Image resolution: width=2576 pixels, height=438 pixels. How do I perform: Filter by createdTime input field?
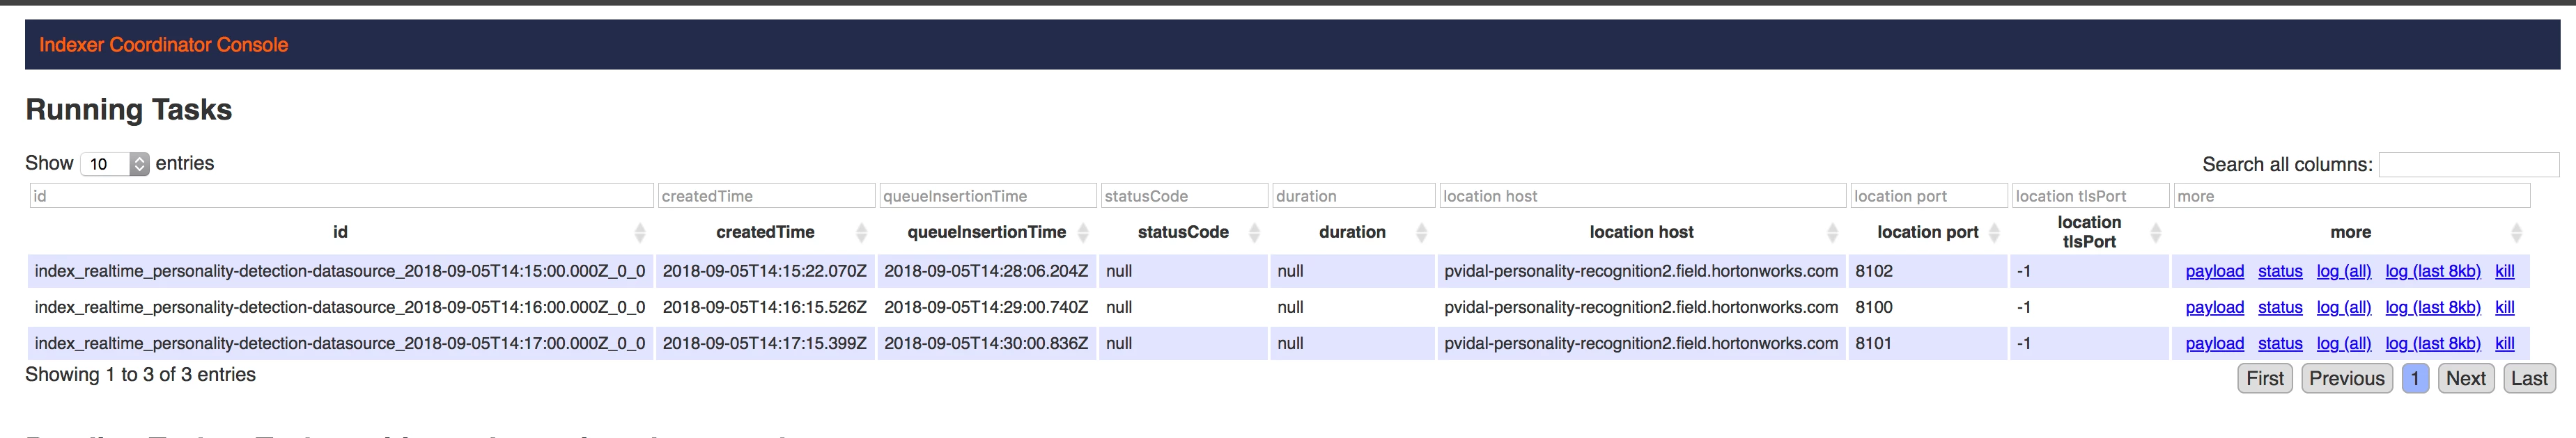(766, 195)
